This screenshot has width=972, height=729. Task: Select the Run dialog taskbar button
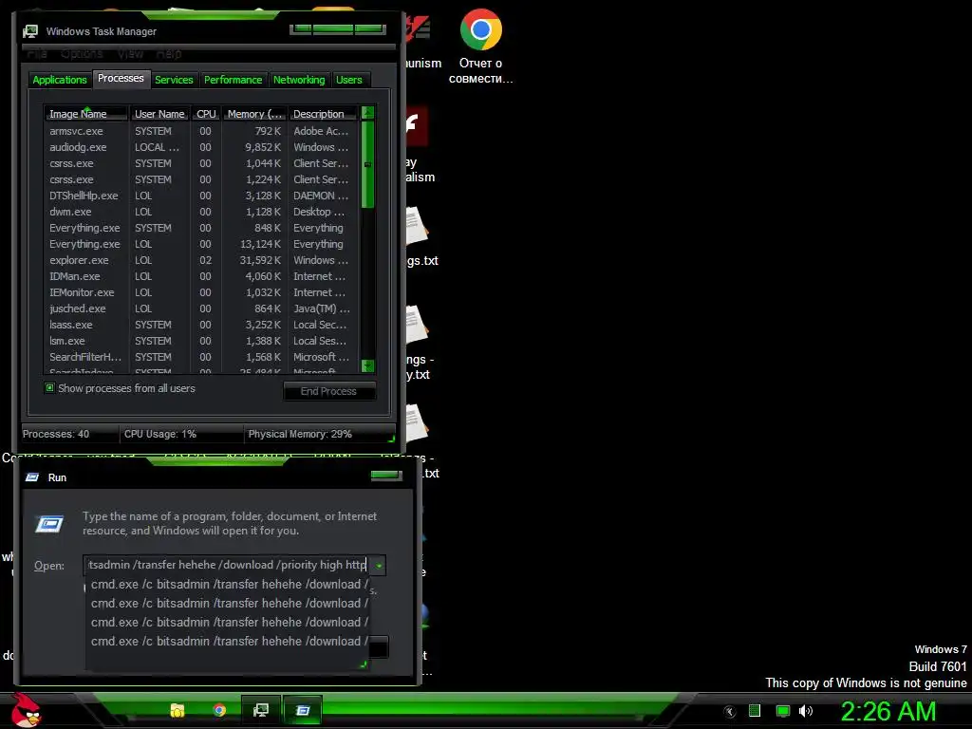(x=303, y=710)
